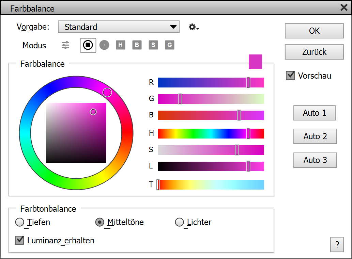Open the preset gear settings menu

pos(193,27)
